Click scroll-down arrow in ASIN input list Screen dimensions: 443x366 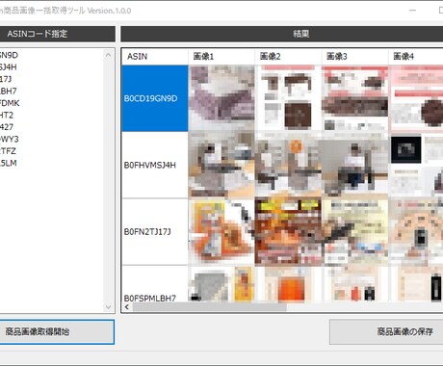point(109,307)
